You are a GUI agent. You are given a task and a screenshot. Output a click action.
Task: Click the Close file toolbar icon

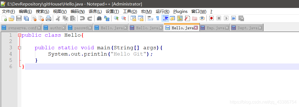34,18
